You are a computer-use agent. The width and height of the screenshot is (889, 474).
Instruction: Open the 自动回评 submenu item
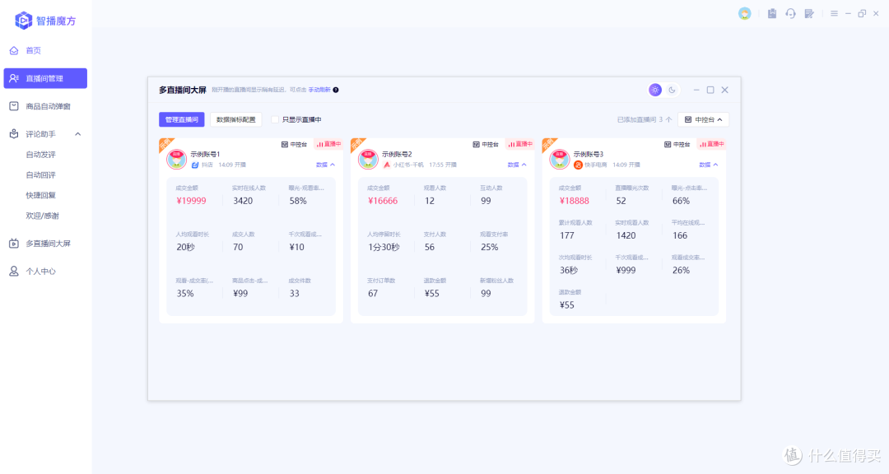click(41, 174)
